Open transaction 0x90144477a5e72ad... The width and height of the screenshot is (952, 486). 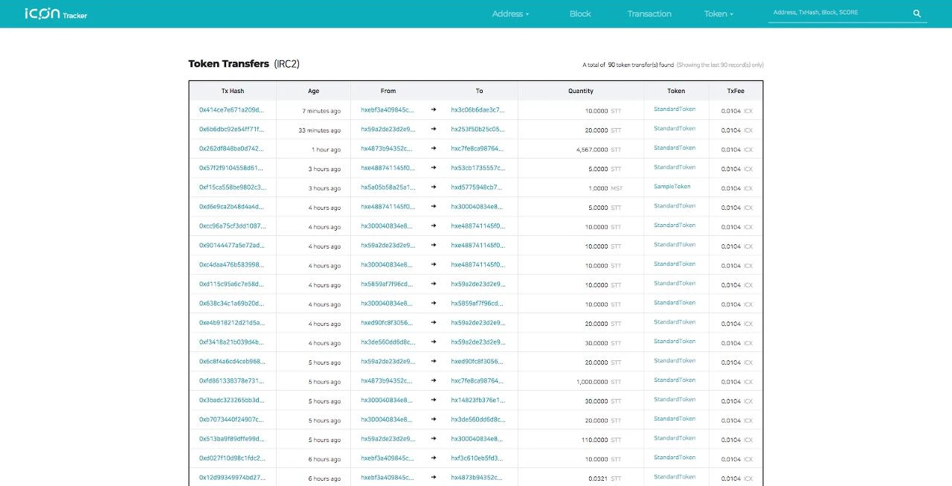pos(231,246)
